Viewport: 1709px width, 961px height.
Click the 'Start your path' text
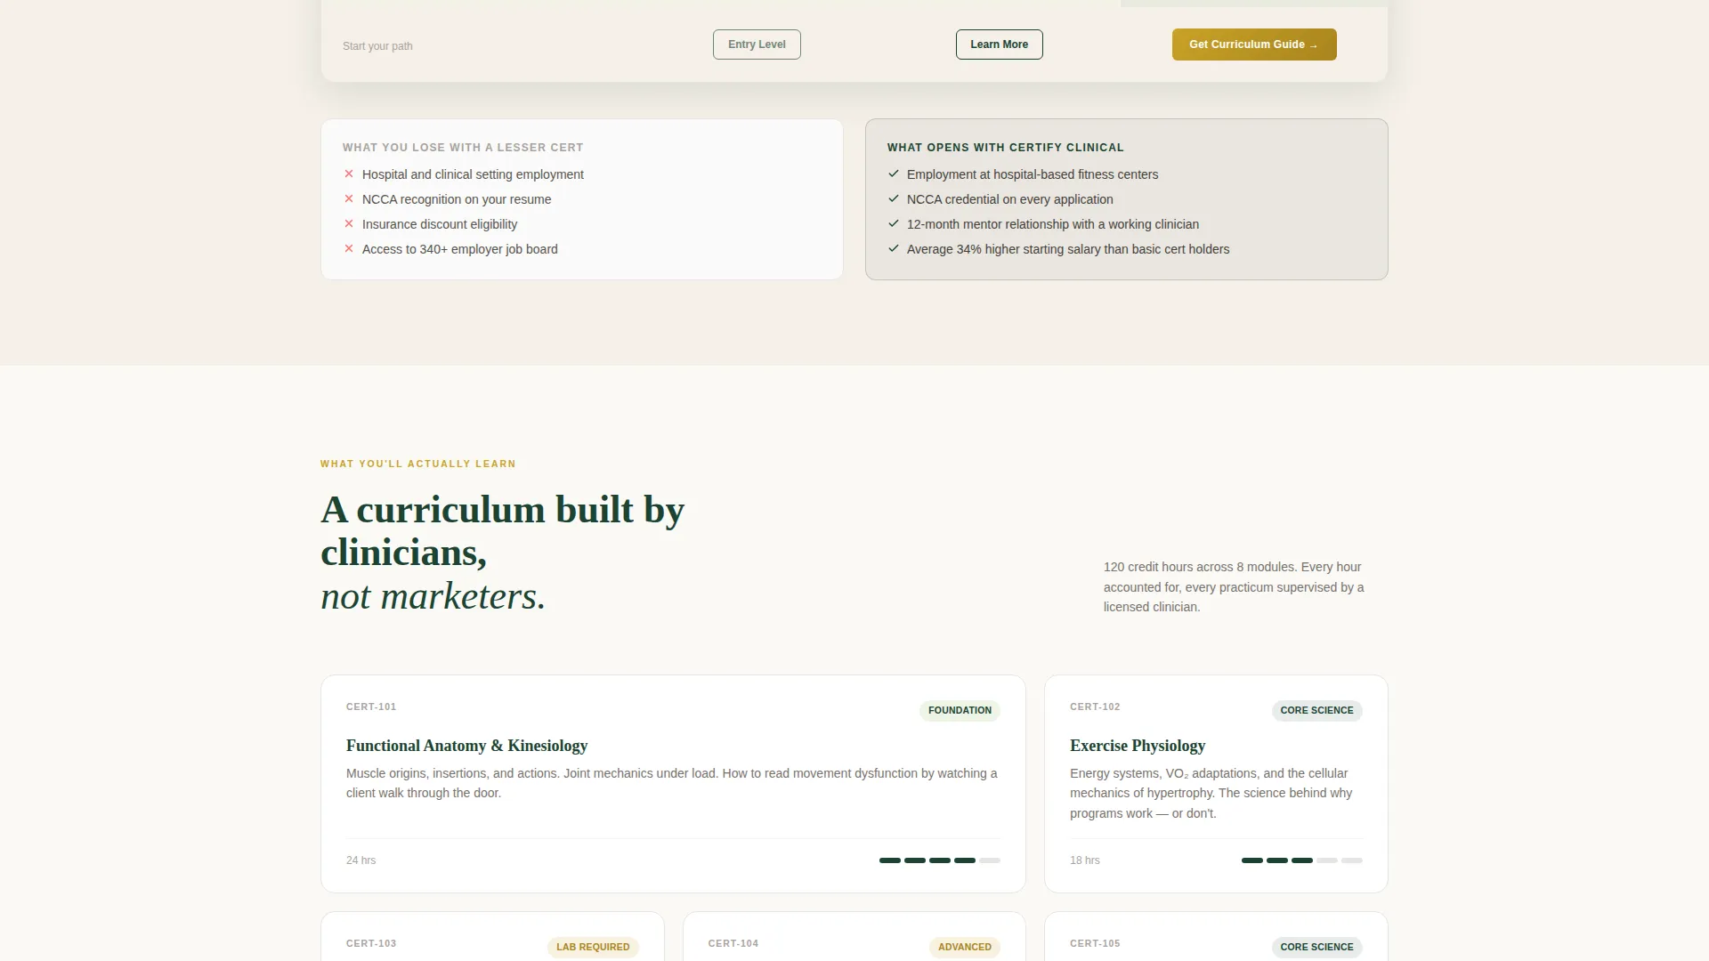(x=377, y=46)
